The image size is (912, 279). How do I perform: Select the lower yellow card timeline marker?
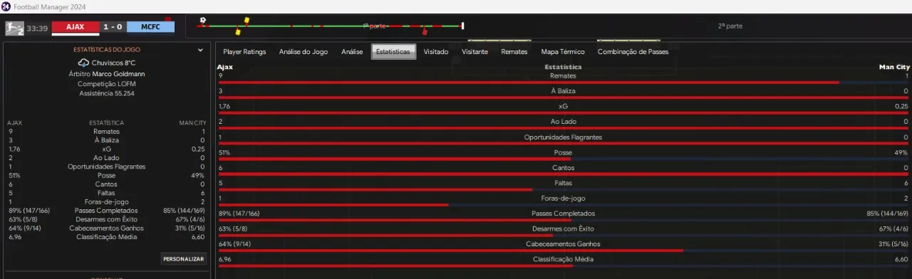[x=238, y=31]
